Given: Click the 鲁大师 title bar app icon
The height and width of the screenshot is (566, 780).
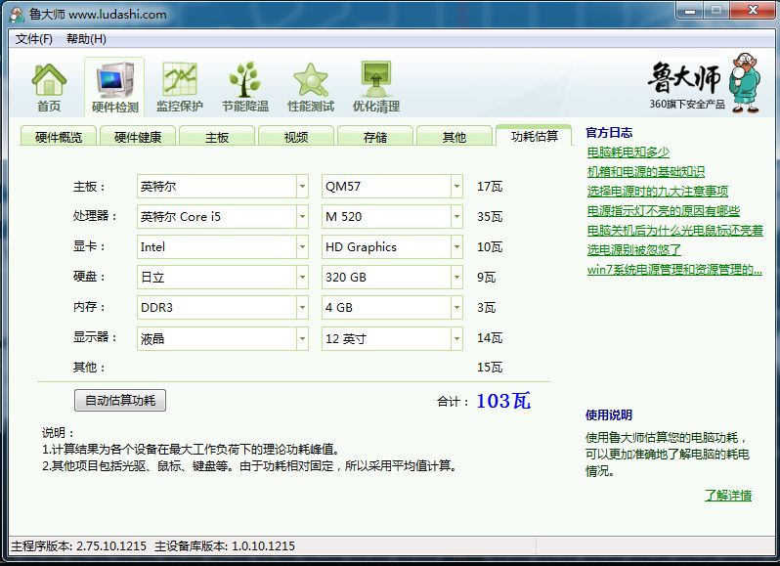Looking at the screenshot, I should click(18, 14).
